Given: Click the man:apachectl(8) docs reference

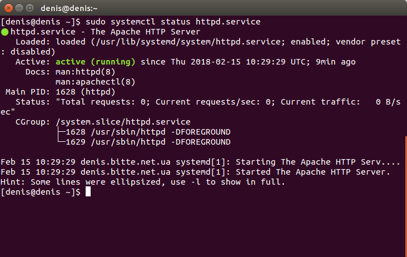Looking at the screenshot, I should click(96, 82).
